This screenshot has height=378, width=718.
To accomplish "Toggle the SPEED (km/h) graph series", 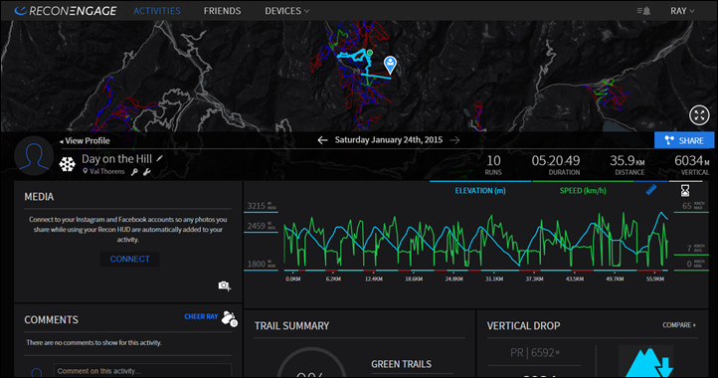I will [x=583, y=191].
